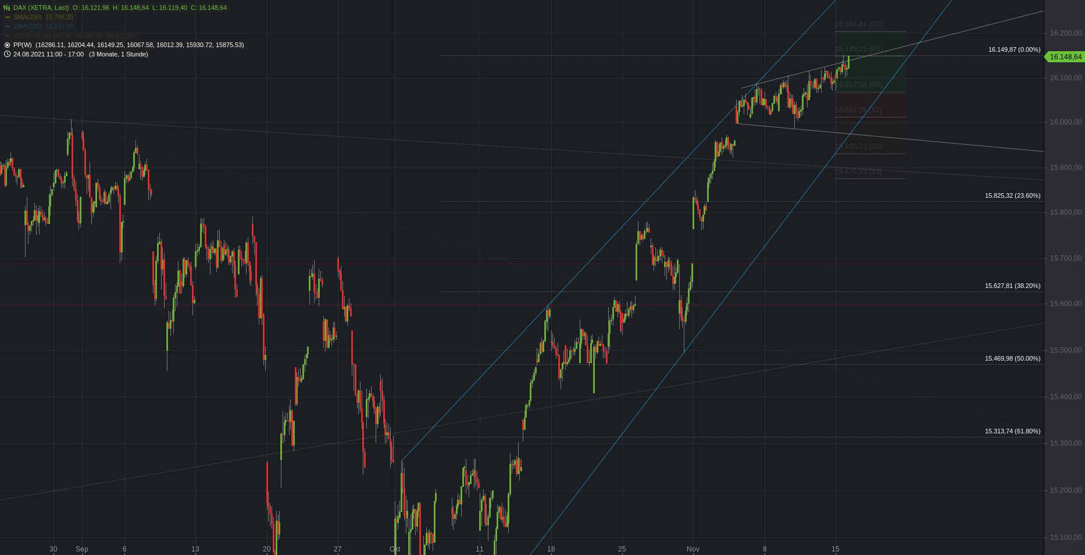Click the 15.100,00 price axis label
The image size is (1085, 555).
click(1066, 538)
